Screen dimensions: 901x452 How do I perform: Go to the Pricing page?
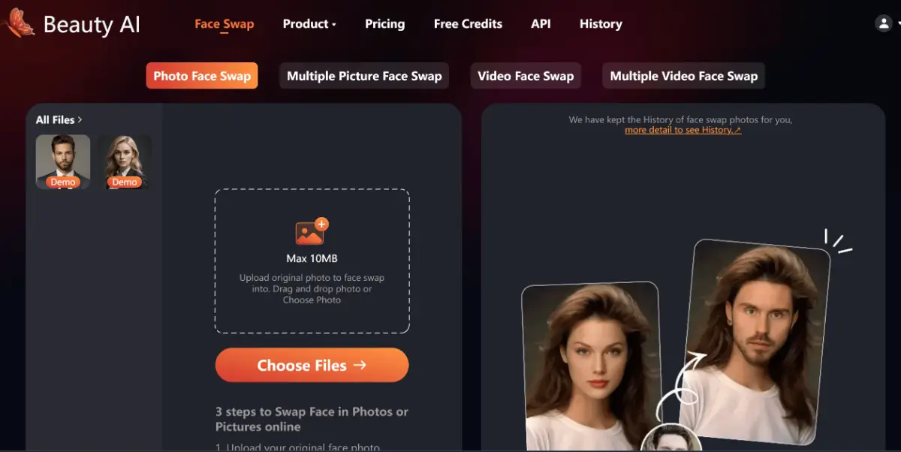[384, 24]
